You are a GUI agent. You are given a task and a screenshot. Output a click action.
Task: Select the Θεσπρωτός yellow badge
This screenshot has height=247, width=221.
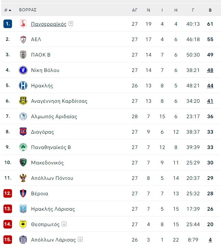(x=23, y=224)
